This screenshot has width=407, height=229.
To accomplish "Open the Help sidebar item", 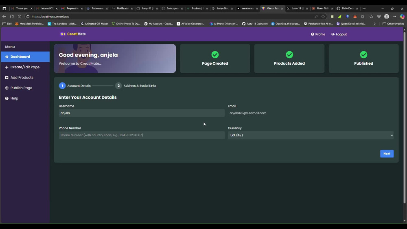I will pos(25,98).
